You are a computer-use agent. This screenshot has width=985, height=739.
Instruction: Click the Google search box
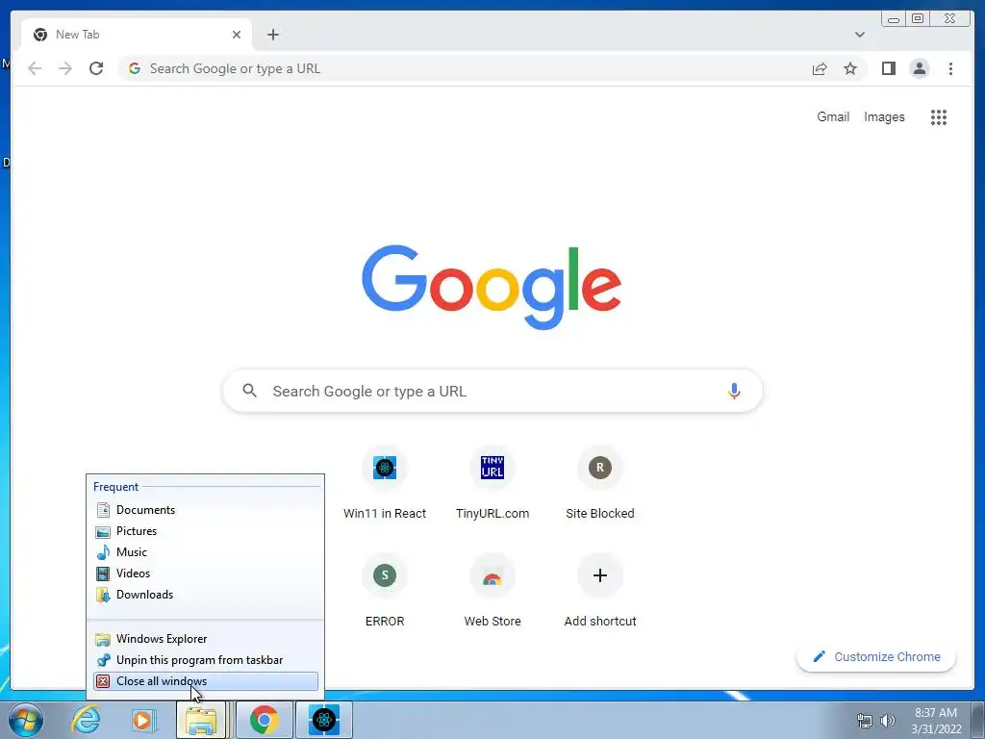492,391
